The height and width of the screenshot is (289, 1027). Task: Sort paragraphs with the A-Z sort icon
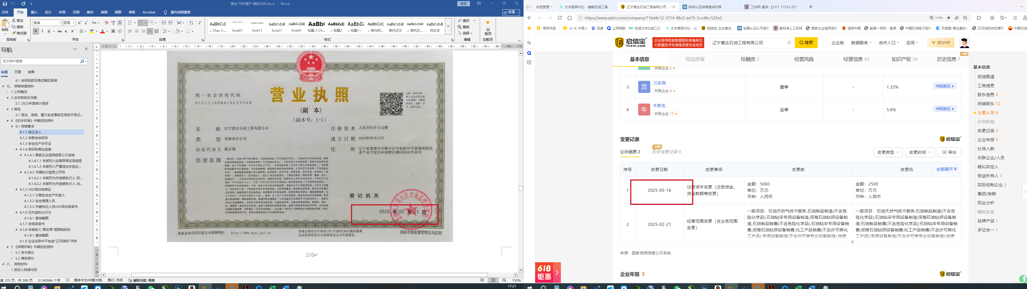(191, 23)
